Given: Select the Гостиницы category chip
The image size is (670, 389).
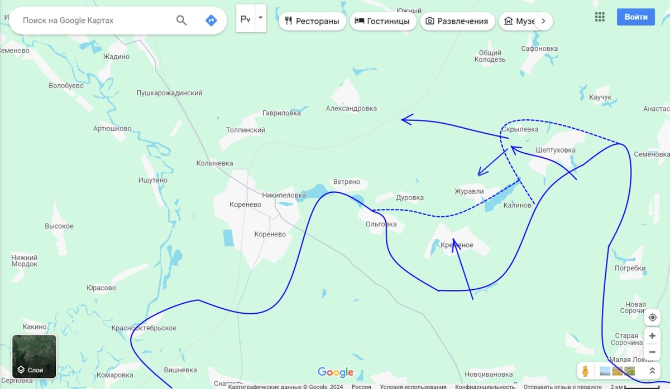Looking at the screenshot, I should 383,21.
